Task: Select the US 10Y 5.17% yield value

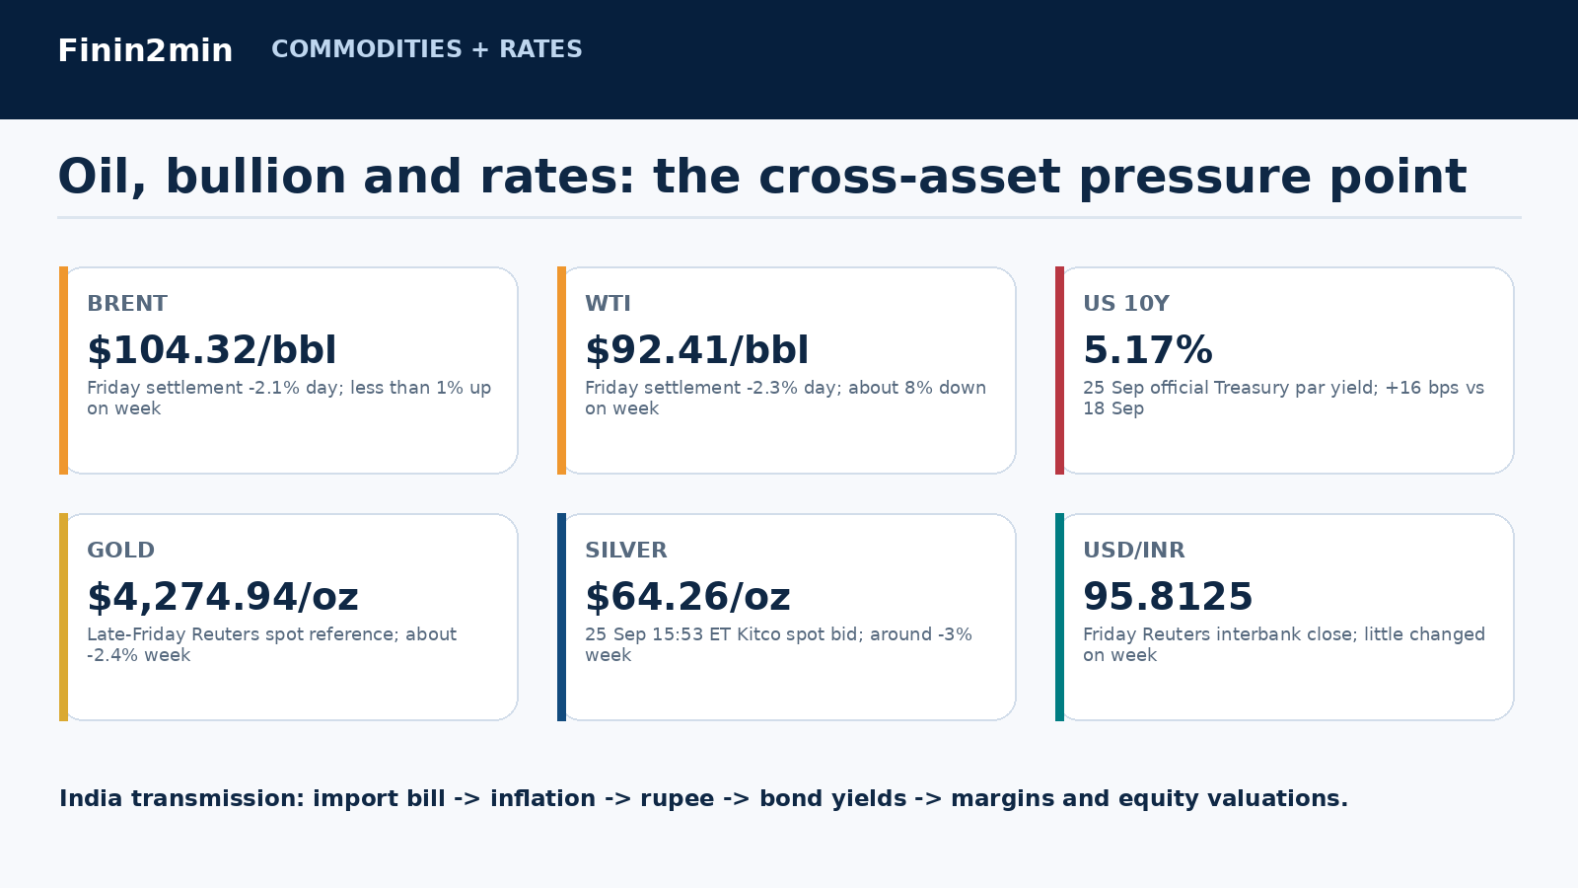Action: pyautogui.click(x=1148, y=350)
